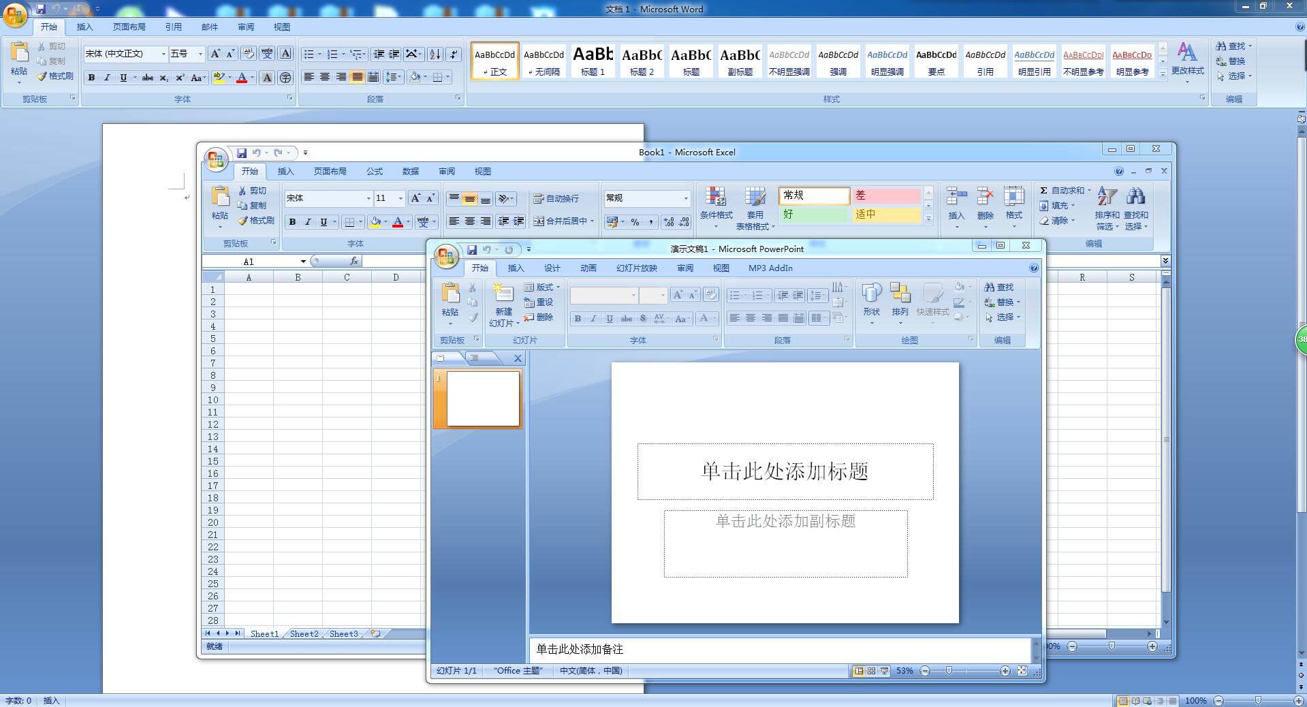Image resolution: width=1307 pixels, height=707 pixels.
Task: Click Word's Show/Hide paragraph marks icon
Action: (x=454, y=54)
